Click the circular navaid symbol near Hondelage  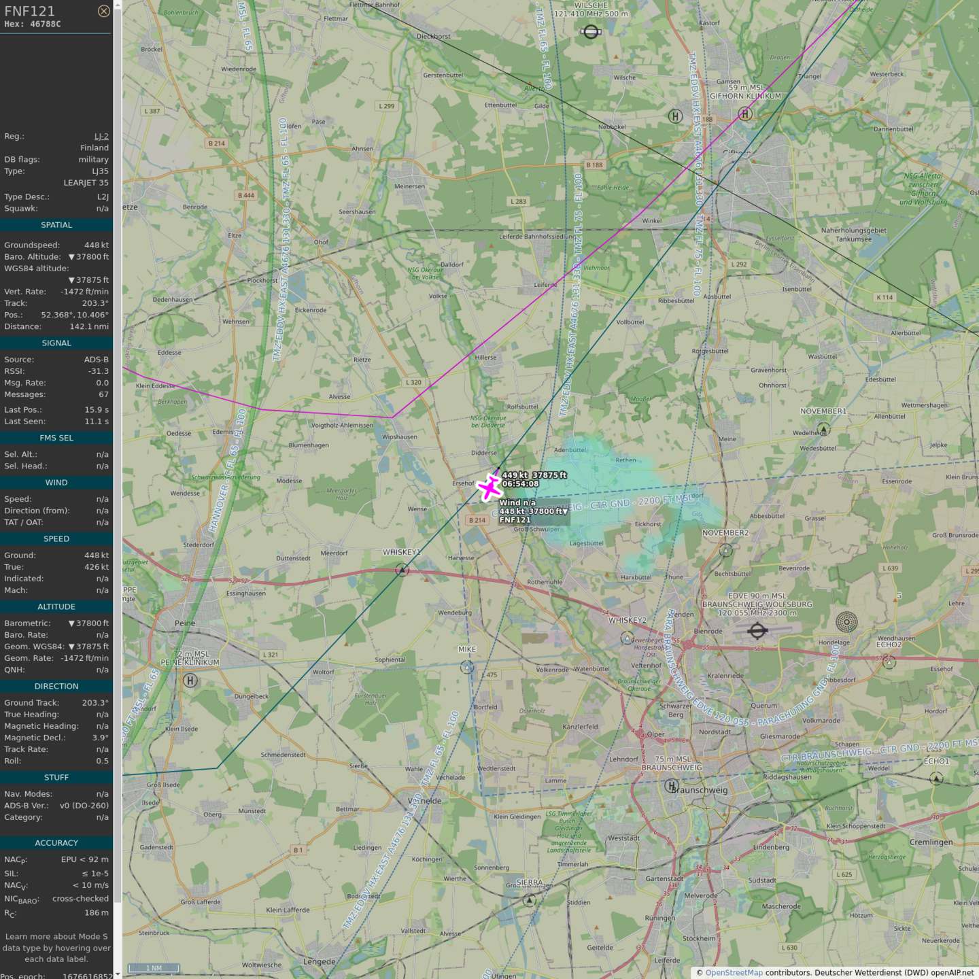846,621
